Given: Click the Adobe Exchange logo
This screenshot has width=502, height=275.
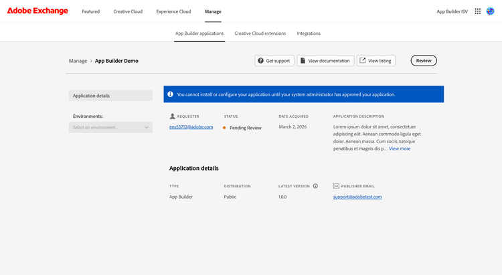Looking at the screenshot, I should (37, 11).
